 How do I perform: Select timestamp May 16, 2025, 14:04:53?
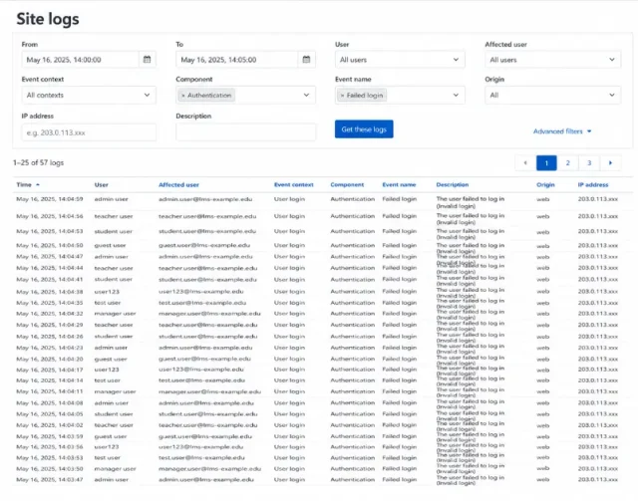coord(49,231)
